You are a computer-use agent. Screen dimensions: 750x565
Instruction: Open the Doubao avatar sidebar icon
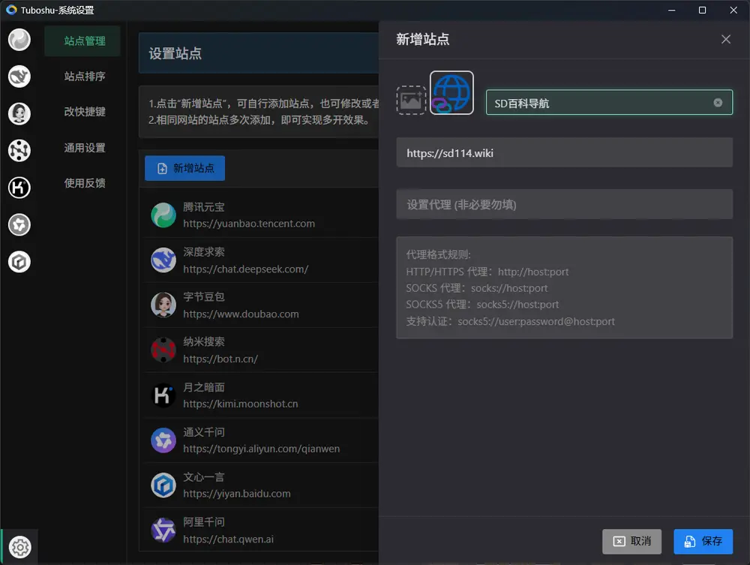[x=19, y=113]
